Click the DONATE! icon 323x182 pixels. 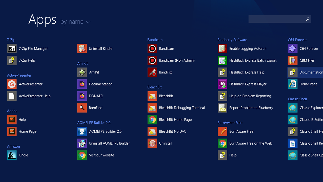point(82,96)
